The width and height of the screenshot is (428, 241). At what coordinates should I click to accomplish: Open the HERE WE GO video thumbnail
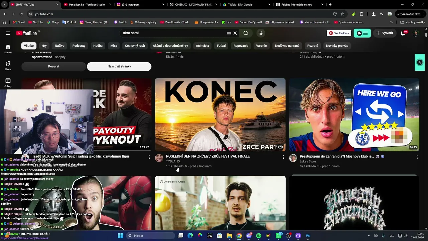click(x=354, y=115)
